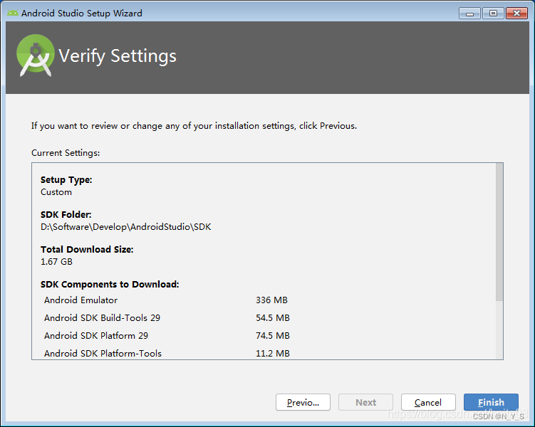Click the '11.2 MB' size value
This screenshot has width=535, height=427.
[x=273, y=354]
